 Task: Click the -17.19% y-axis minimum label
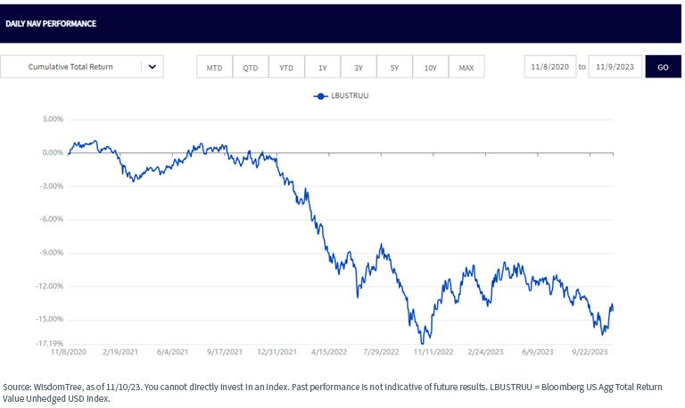pos(49,344)
